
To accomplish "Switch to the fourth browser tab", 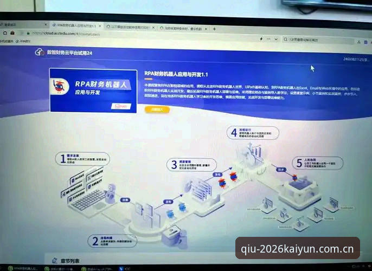I will [183, 28].
